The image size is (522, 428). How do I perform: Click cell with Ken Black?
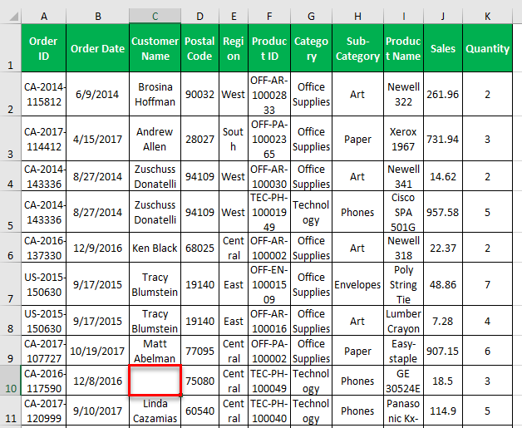tap(155, 248)
